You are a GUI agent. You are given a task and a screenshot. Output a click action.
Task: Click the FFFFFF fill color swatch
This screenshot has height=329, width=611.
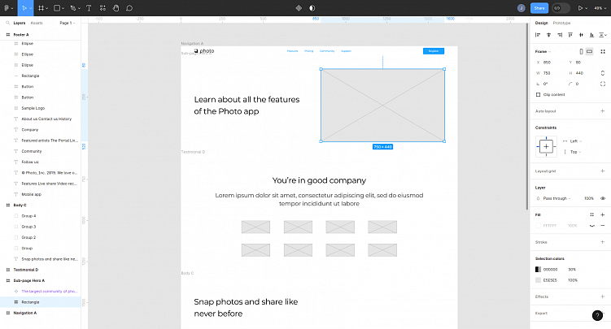point(538,226)
